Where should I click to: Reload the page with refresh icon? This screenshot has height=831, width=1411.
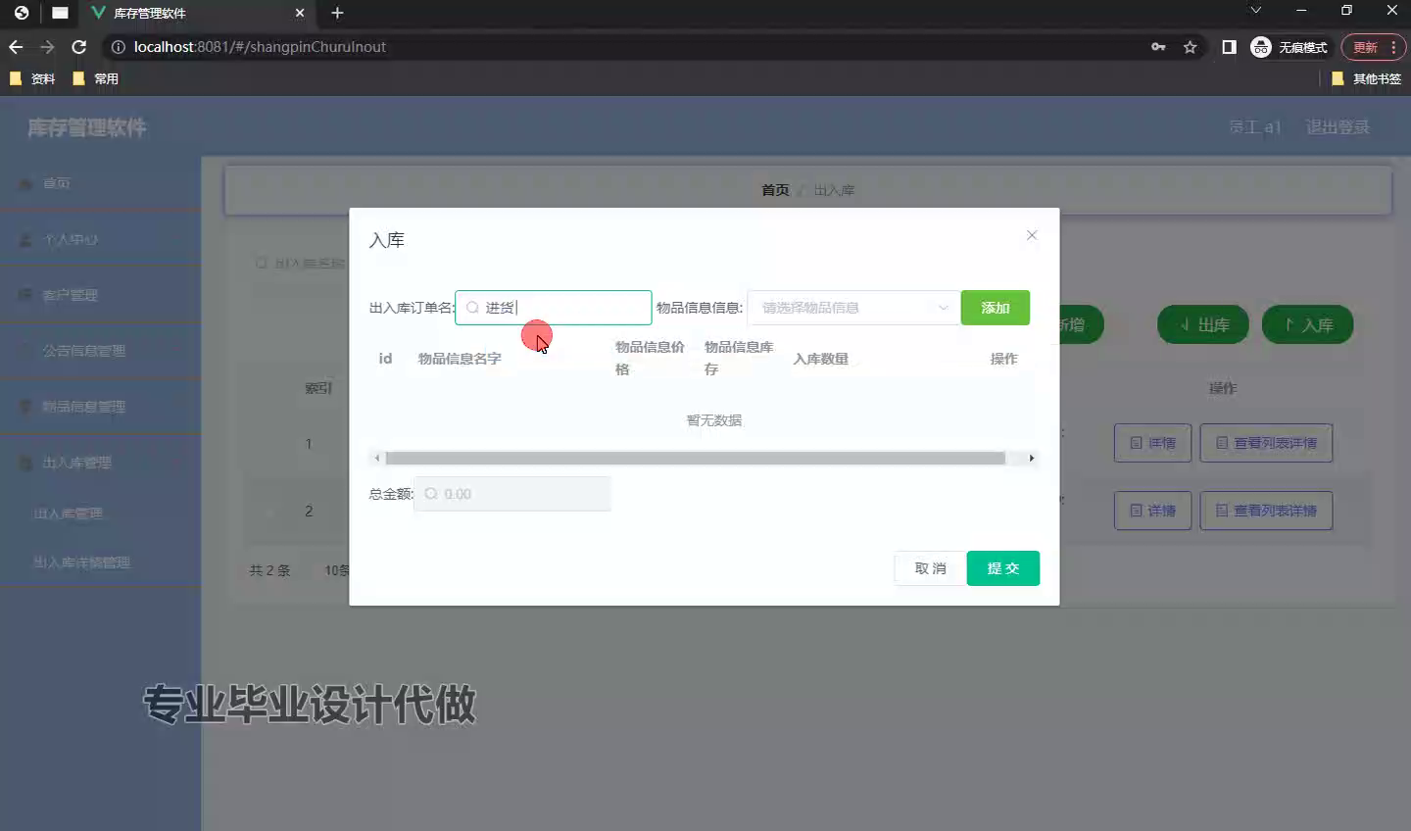click(79, 47)
